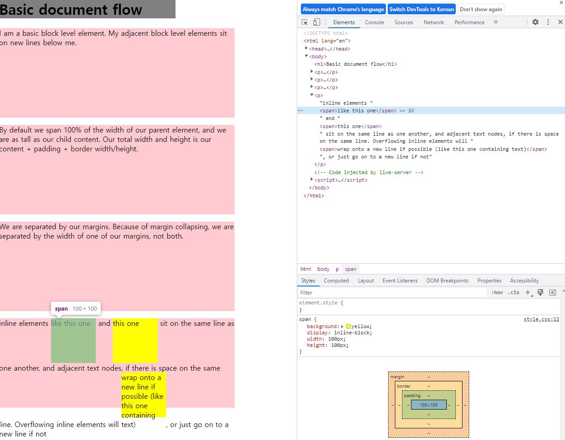565x440 pixels.
Task: Select the h1 Basic document flow node
Action: tap(355, 64)
